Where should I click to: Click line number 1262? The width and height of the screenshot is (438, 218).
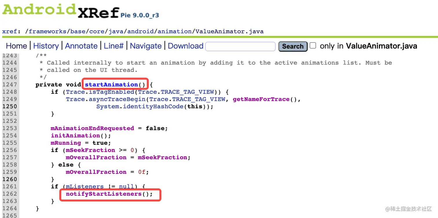click(x=10, y=194)
